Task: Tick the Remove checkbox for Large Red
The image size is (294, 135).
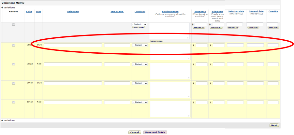Action: pyautogui.click(x=13, y=64)
